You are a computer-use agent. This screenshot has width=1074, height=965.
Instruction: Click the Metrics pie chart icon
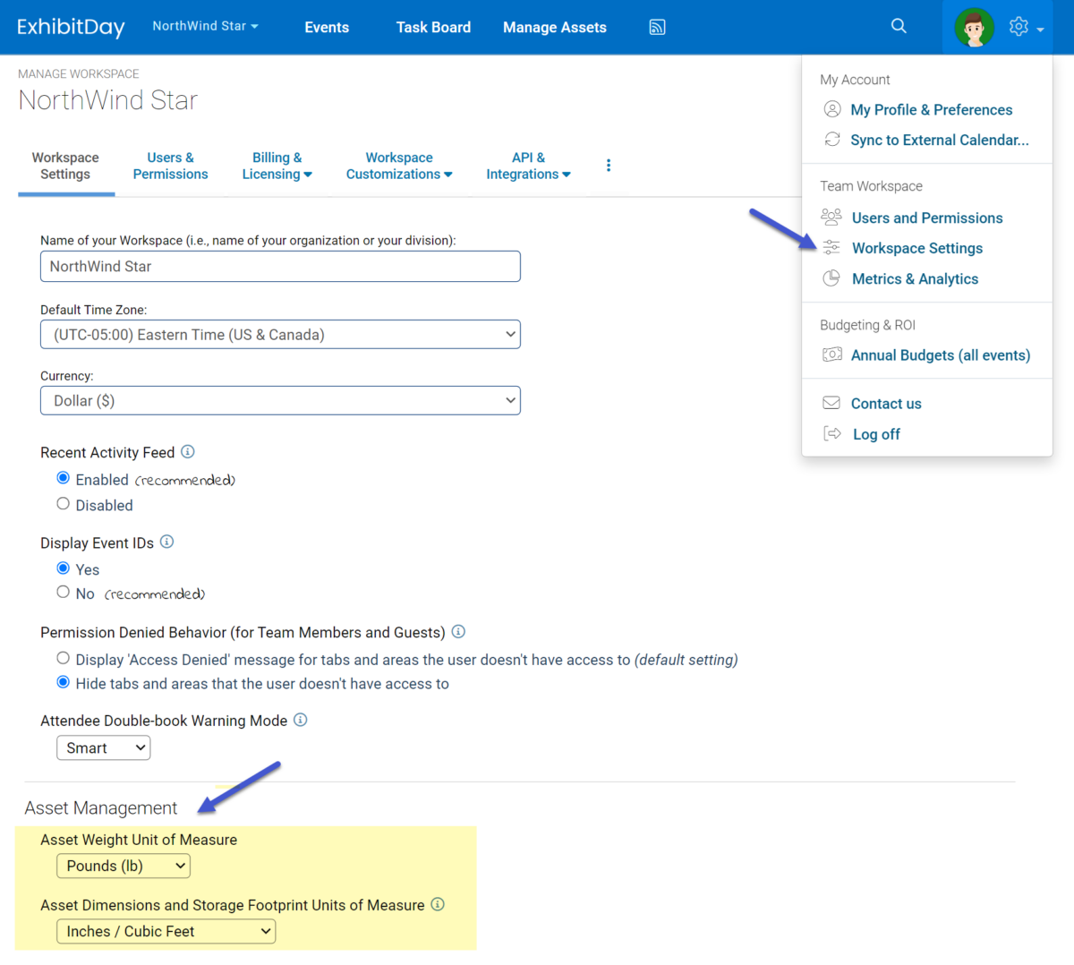click(831, 278)
